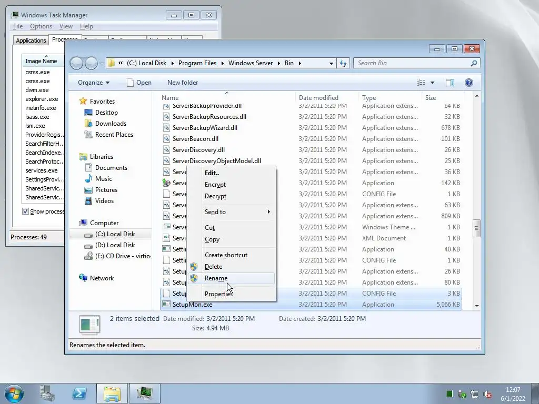Click Edit.. in the context menu

click(232, 173)
